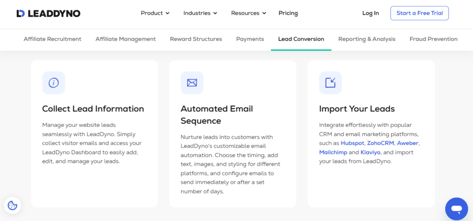This screenshot has width=473, height=221.
Task: Select the Reporting & Analysis tab
Action: click(367, 39)
